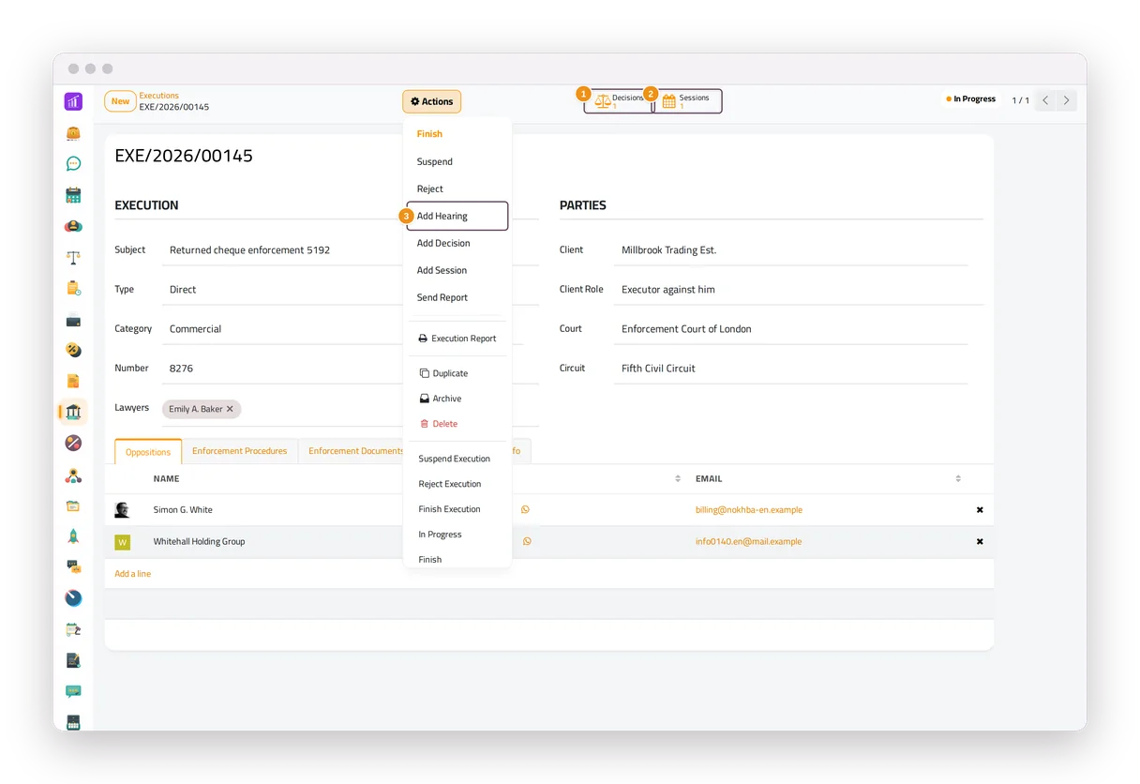Open the yellow percent-coin sidebar icon
This screenshot has height=784, width=1140.
(x=73, y=350)
